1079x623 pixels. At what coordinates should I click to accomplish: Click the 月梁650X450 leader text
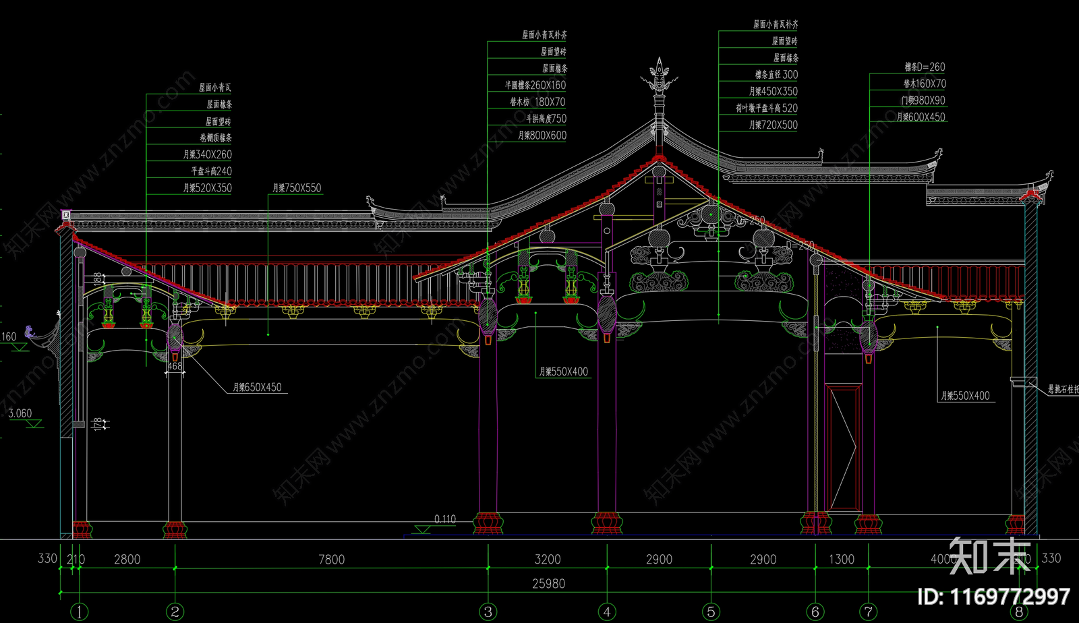pos(258,387)
